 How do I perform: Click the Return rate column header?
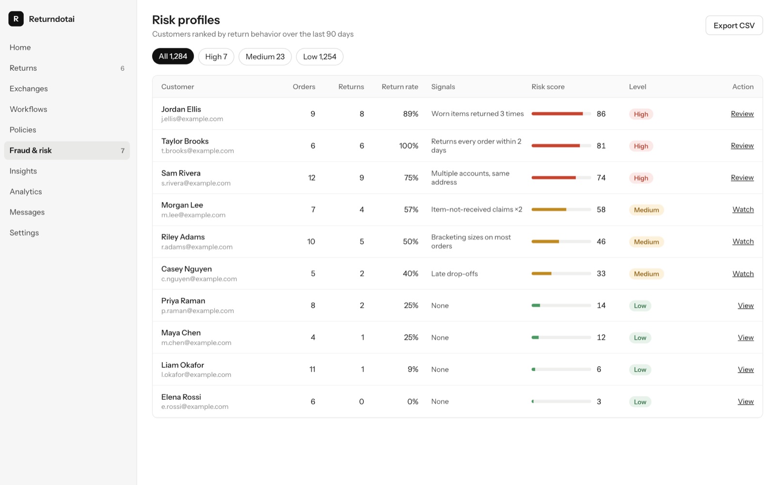click(400, 87)
